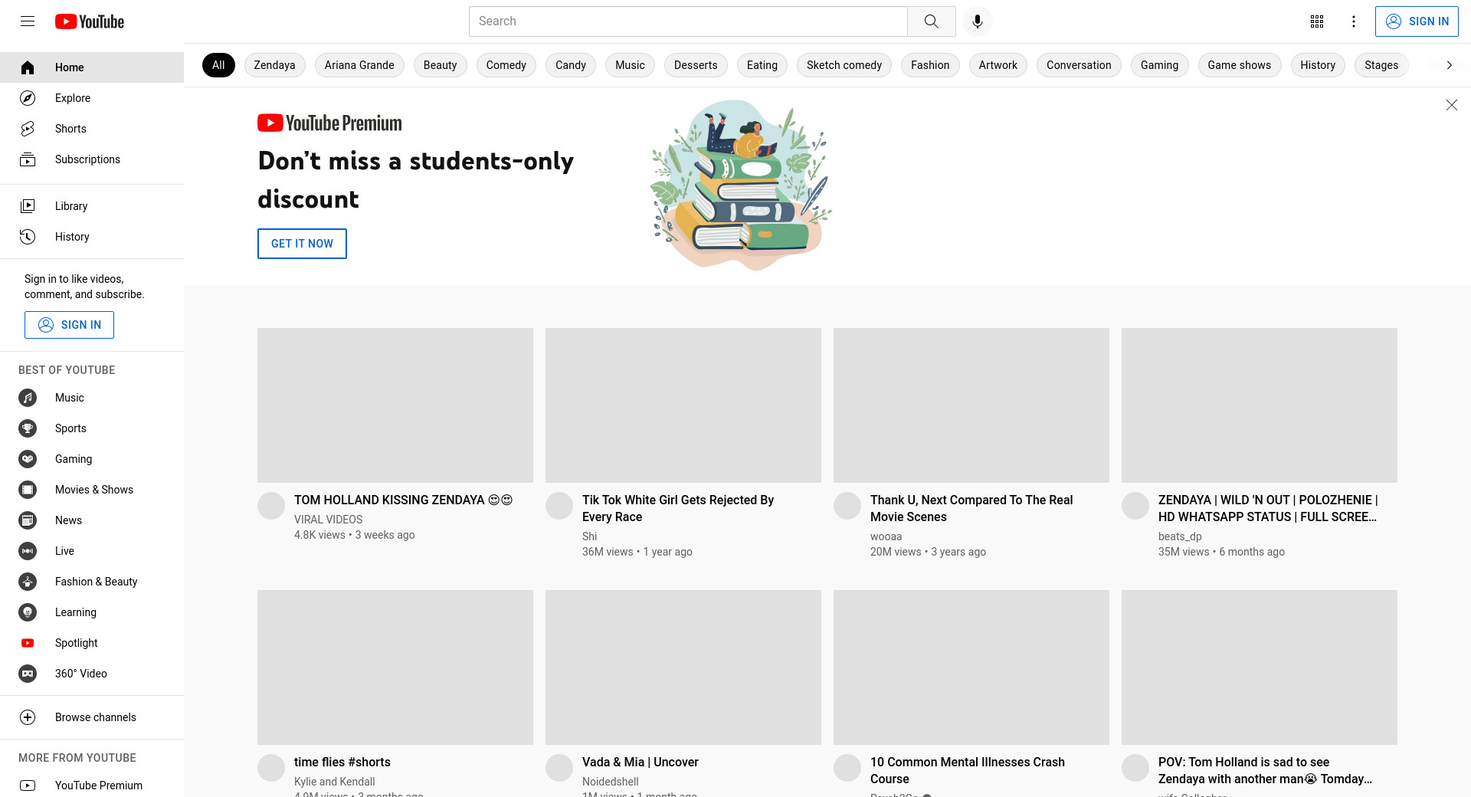The height and width of the screenshot is (797, 1471).
Task: Select the Sketch comedy chip
Action: tap(844, 65)
